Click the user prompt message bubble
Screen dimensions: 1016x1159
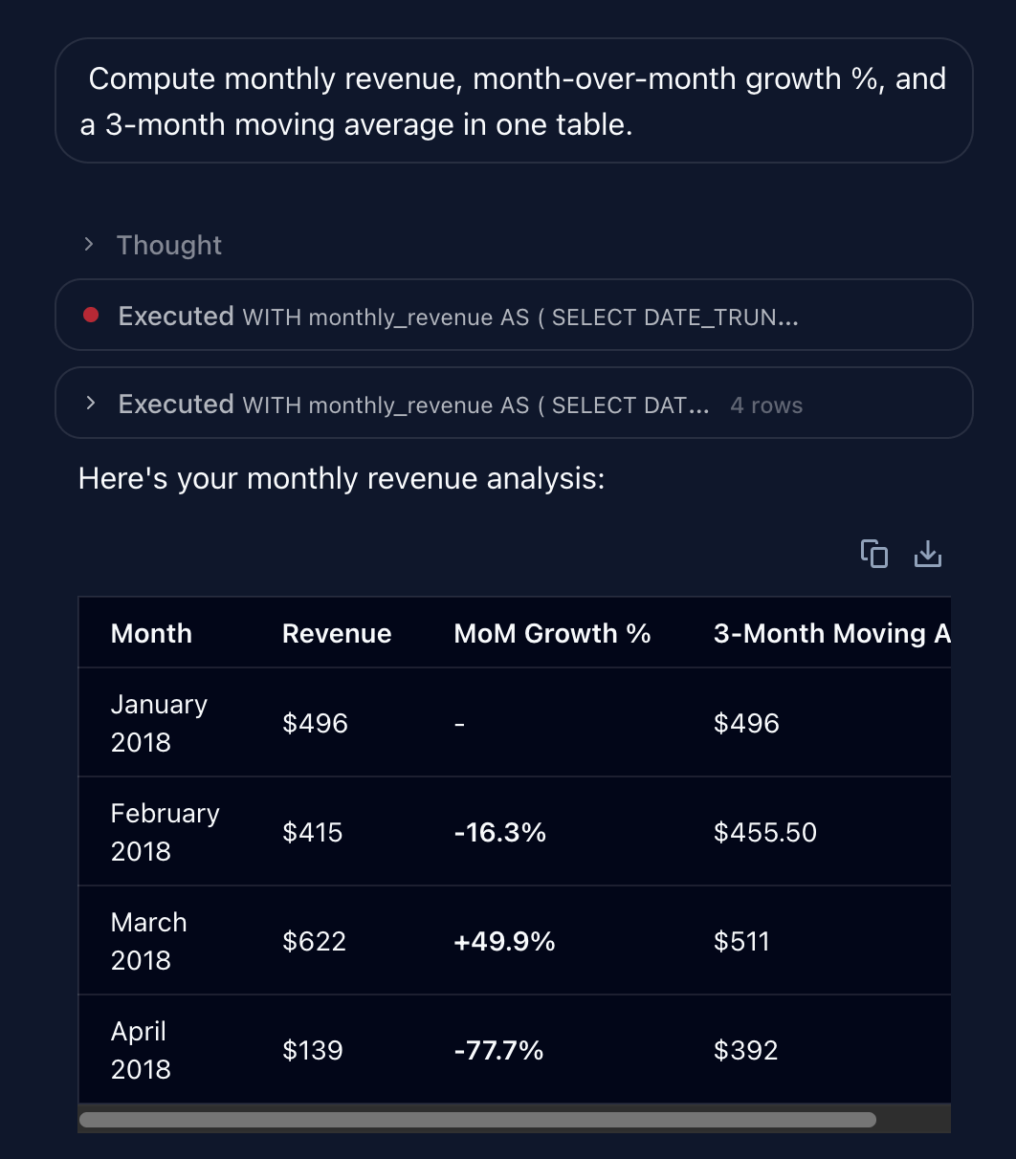point(514,100)
